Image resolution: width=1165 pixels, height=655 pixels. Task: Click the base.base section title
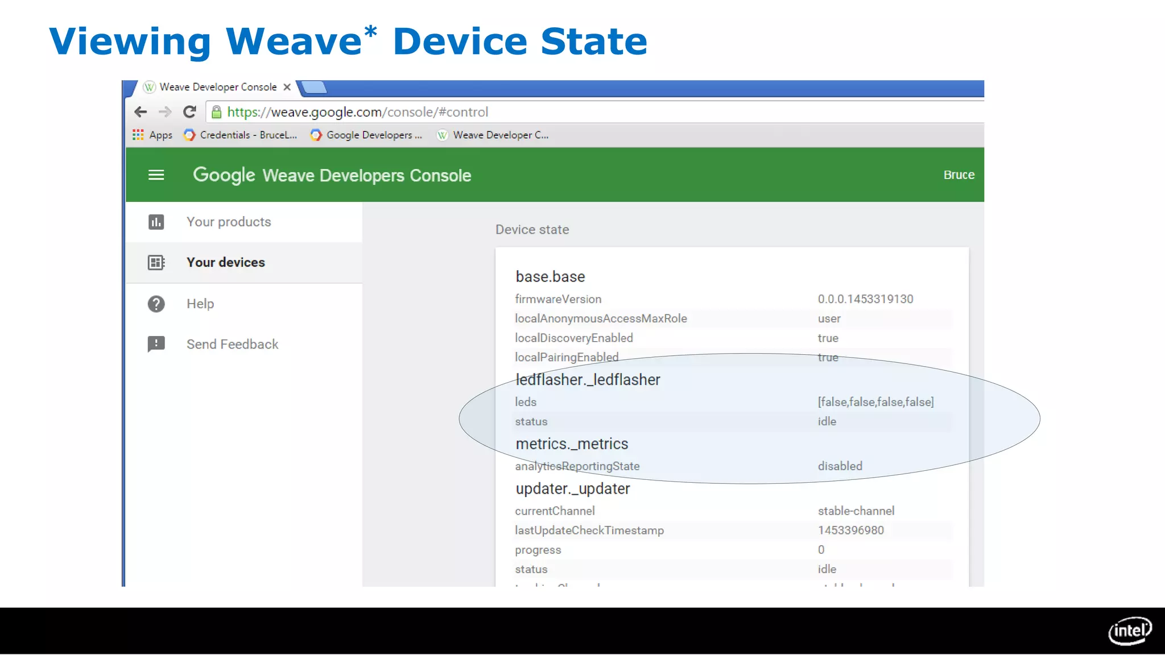(550, 277)
